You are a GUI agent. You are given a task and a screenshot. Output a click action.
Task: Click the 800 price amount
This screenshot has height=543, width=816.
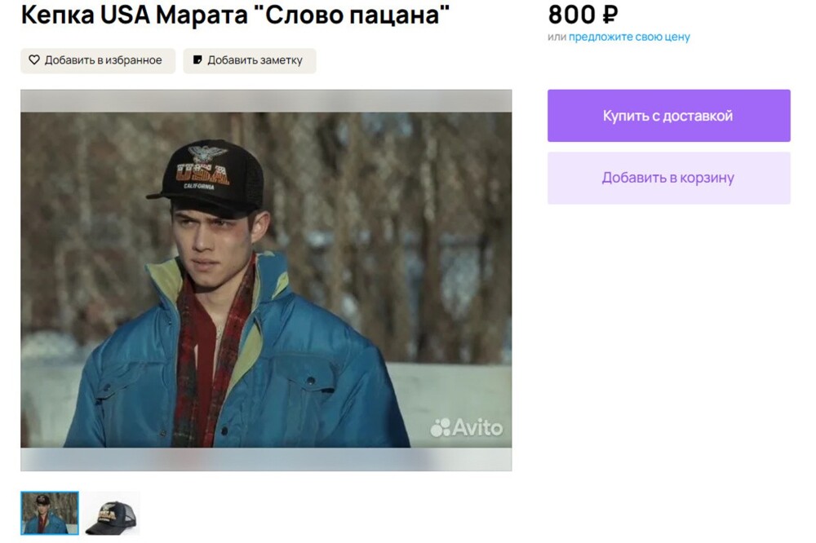(x=571, y=15)
